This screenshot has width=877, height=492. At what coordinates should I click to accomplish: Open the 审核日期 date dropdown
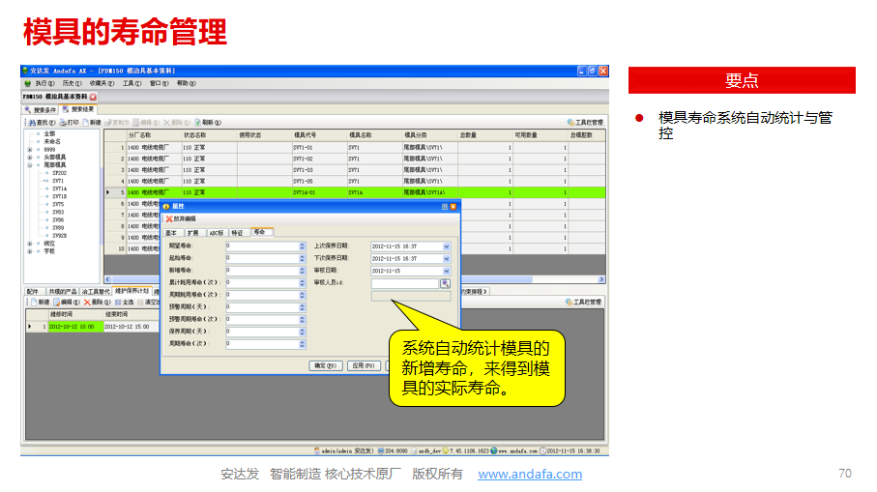[446, 271]
